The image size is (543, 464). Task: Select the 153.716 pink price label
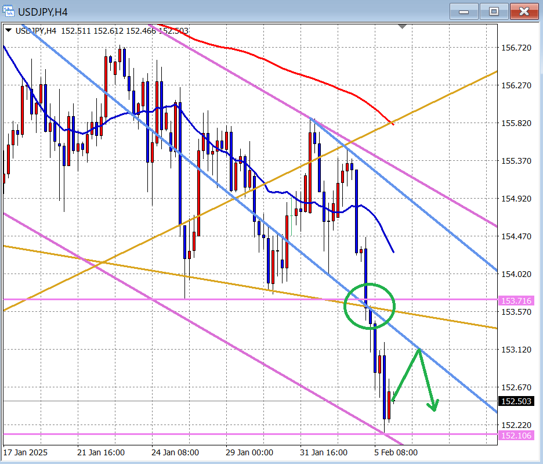pos(515,300)
